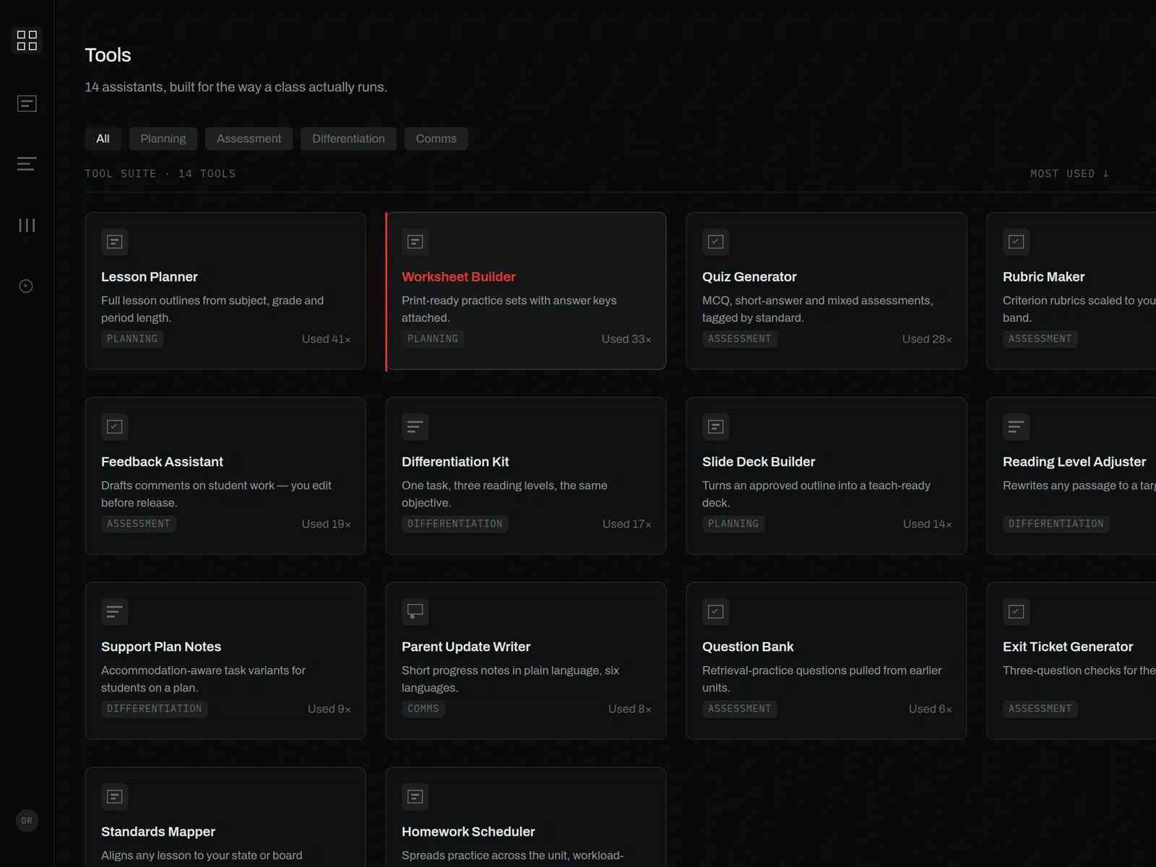Open the Parent Update Writer title
This screenshot has width=1156, height=867.
[x=466, y=647]
